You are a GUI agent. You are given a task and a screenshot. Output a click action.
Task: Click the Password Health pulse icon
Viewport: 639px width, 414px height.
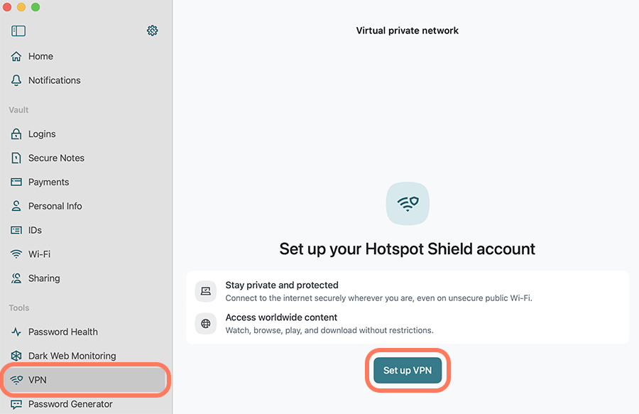[x=16, y=332]
